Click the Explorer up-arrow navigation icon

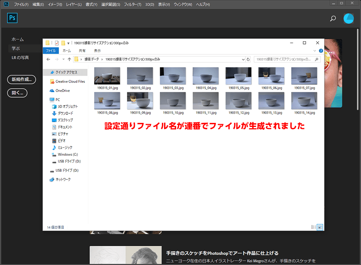[69, 59]
